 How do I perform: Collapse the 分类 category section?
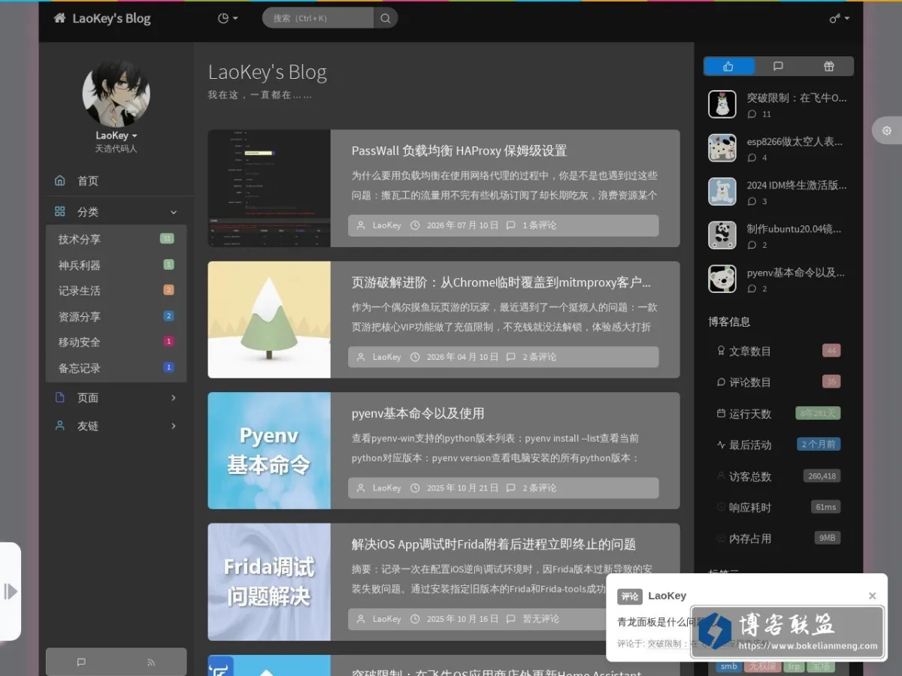pyautogui.click(x=116, y=212)
